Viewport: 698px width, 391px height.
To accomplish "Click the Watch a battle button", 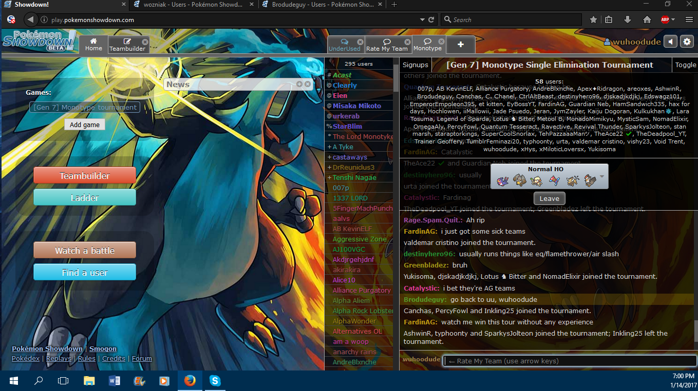I will tap(85, 250).
